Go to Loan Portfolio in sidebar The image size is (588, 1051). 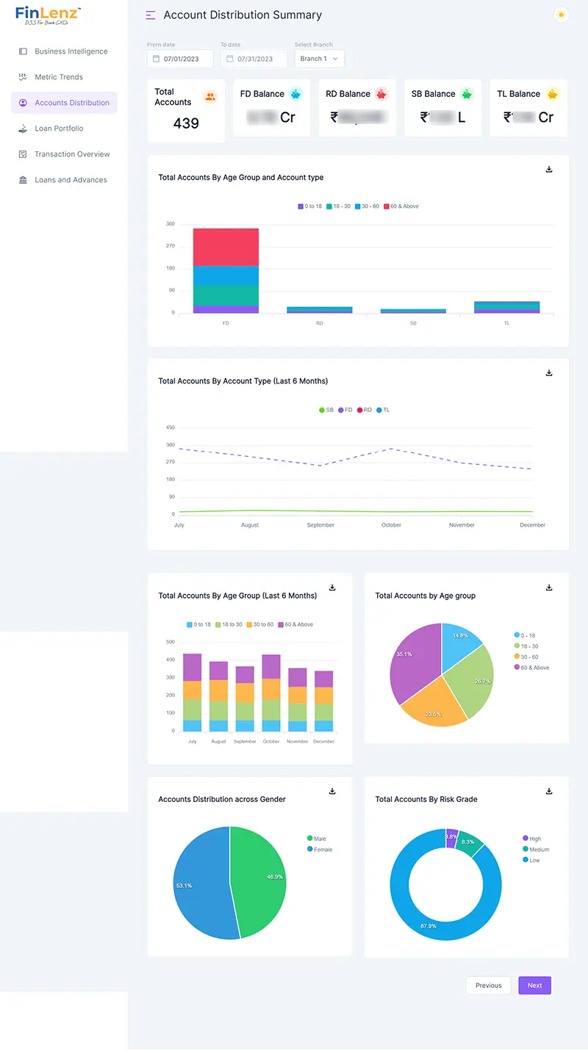pyautogui.click(x=59, y=129)
